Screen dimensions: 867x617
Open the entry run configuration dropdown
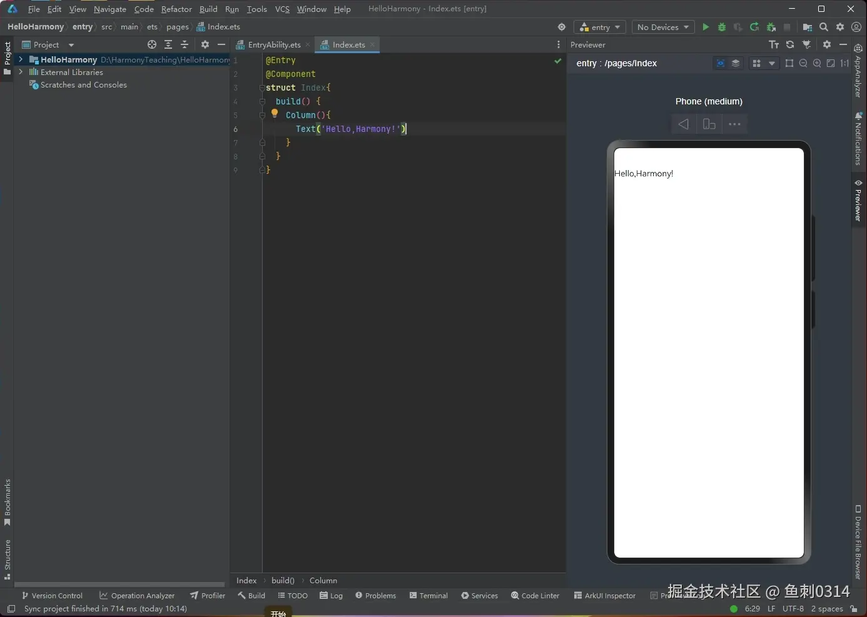pos(600,27)
